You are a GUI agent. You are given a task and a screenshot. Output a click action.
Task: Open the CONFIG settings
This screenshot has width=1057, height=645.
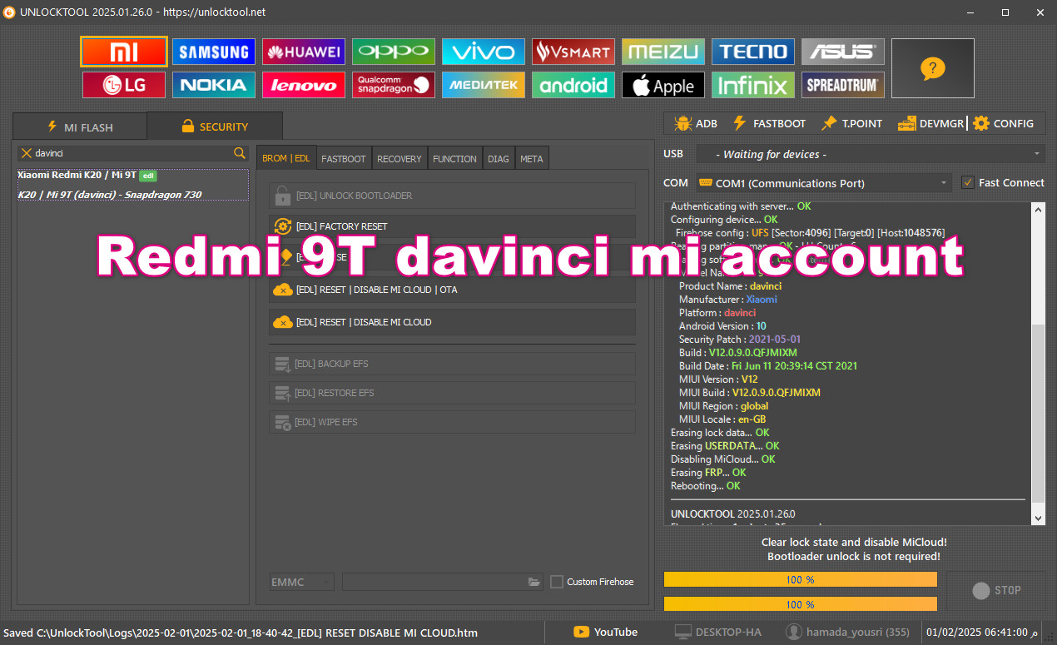tap(1003, 123)
